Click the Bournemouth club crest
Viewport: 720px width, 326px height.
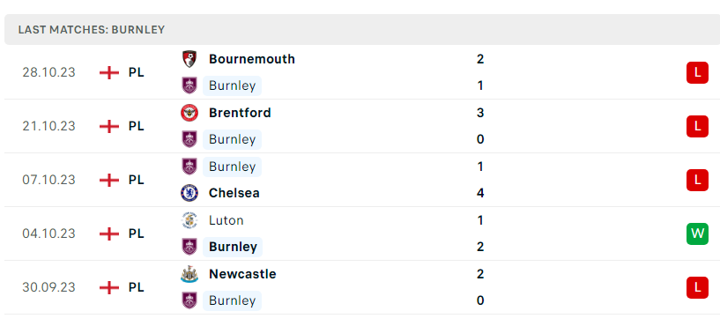tap(189, 59)
